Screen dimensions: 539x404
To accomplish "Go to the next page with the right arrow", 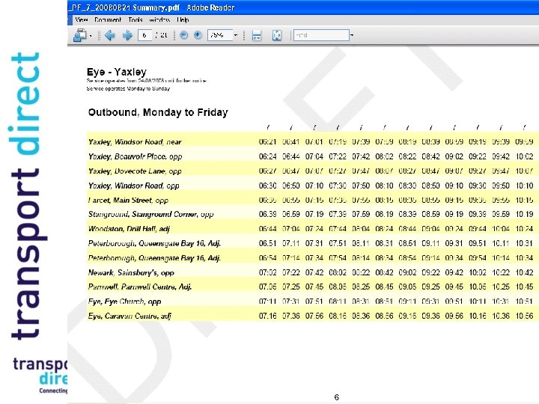I will click(127, 35).
